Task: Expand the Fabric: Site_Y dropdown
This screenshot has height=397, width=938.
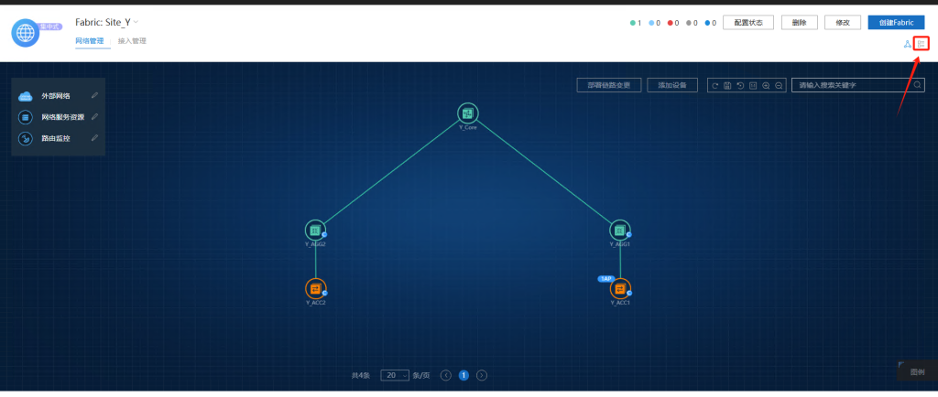Action: [136, 22]
